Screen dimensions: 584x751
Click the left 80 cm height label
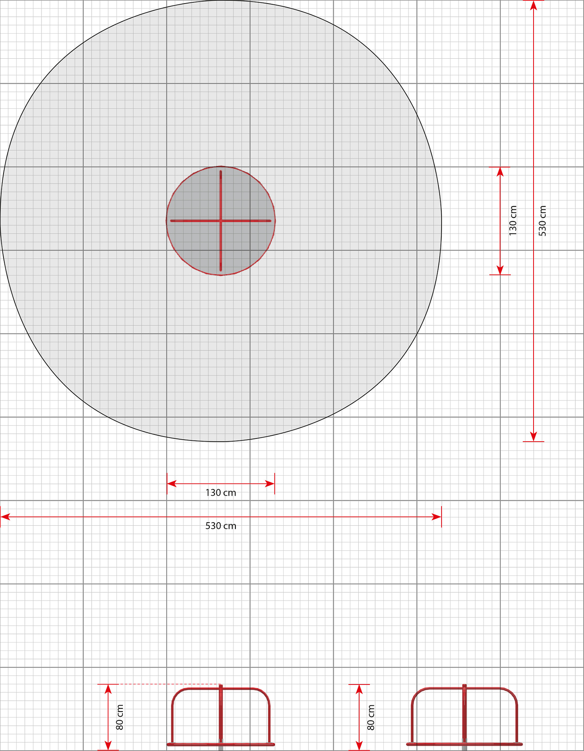tap(120, 717)
